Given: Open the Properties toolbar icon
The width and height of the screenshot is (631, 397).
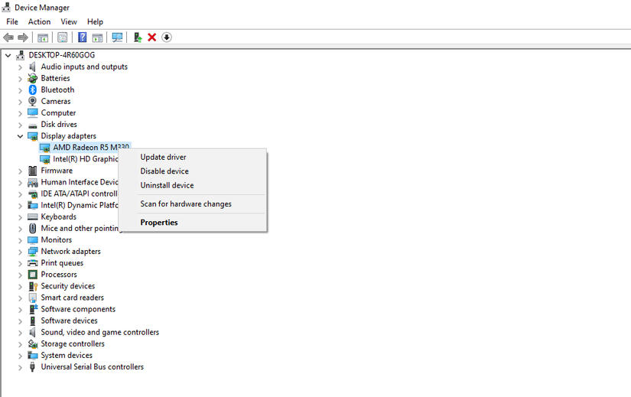Looking at the screenshot, I should click(63, 37).
